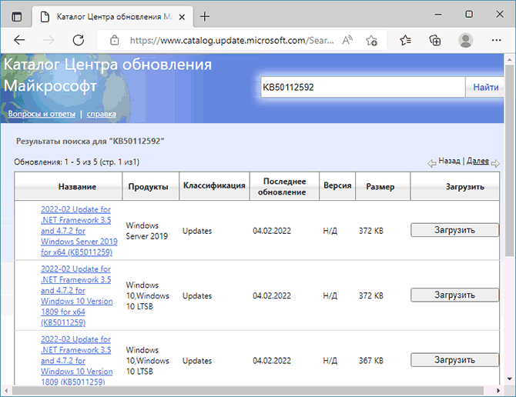Click the address bar URL
The image size is (516, 397).
pyautogui.click(x=232, y=41)
